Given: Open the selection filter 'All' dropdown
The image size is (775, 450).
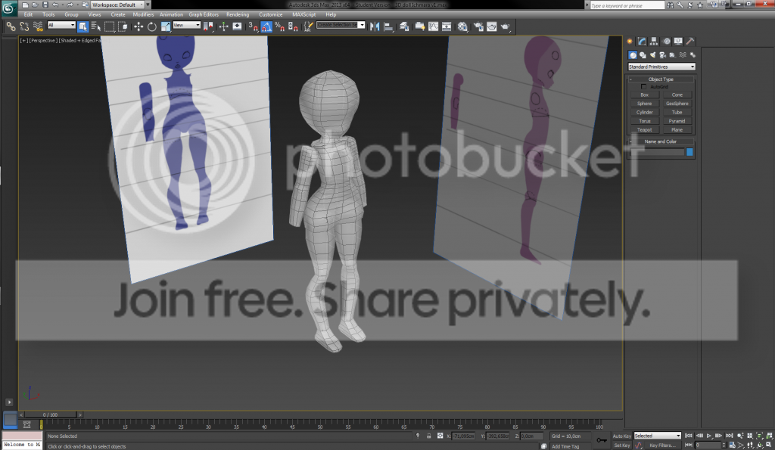Looking at the screenshot, I should point(61,25).
